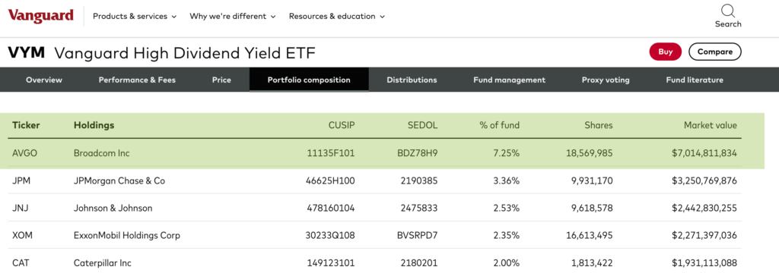Click the Search magnifier icon
779x273 pixels.
pos(728,11)
